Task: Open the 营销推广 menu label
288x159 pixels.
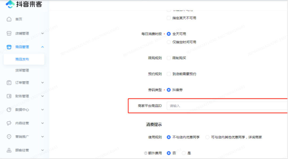Action: tap(22, 137)
